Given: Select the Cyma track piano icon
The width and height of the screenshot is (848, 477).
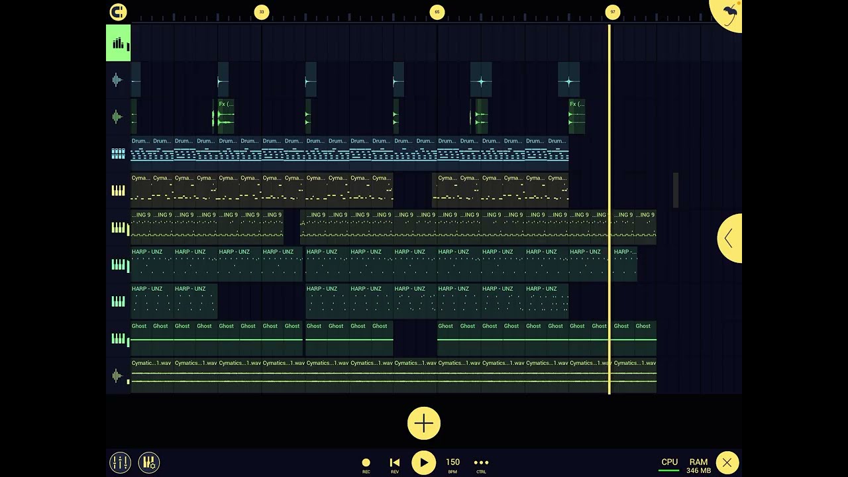Looking at the screenshot, I should [x=118, y=191].
